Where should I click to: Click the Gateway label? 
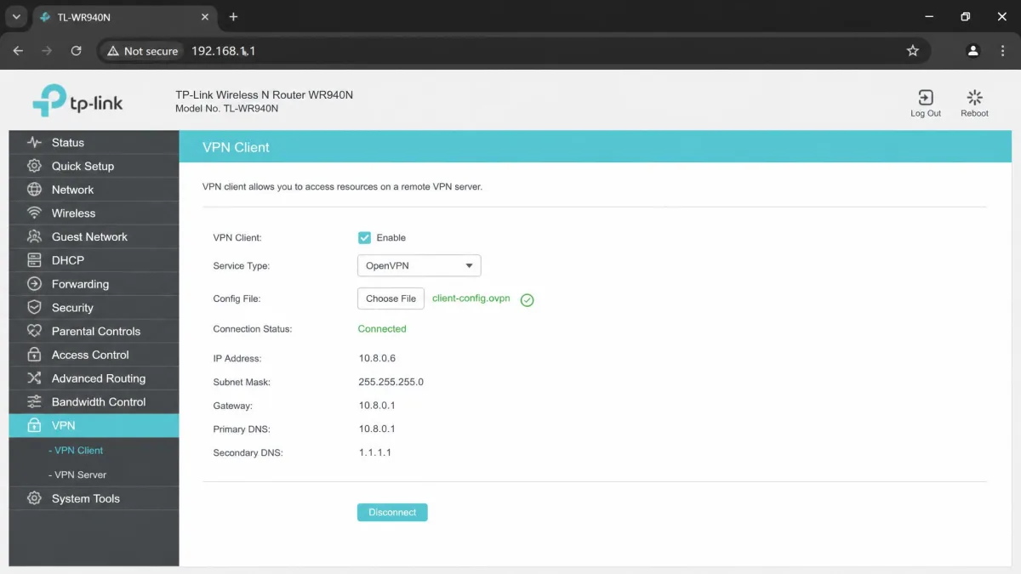pyautogui.click(x=232, y=406)
